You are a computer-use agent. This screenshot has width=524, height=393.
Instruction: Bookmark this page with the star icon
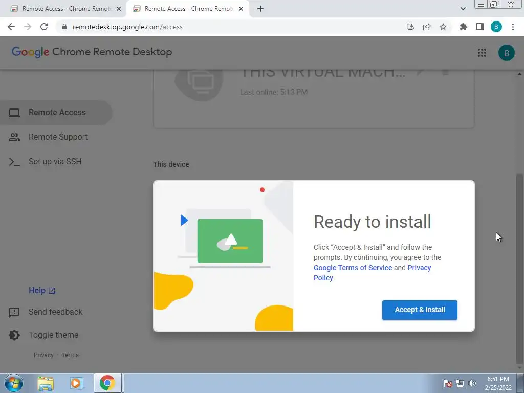(443, 27)
